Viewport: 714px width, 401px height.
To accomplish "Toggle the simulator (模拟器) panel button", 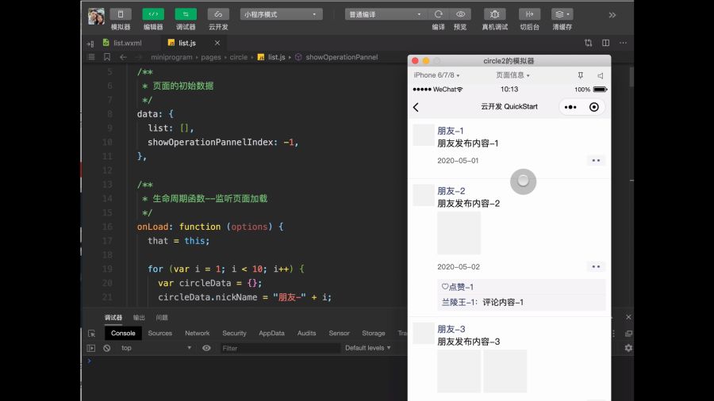I will (121, 14).
